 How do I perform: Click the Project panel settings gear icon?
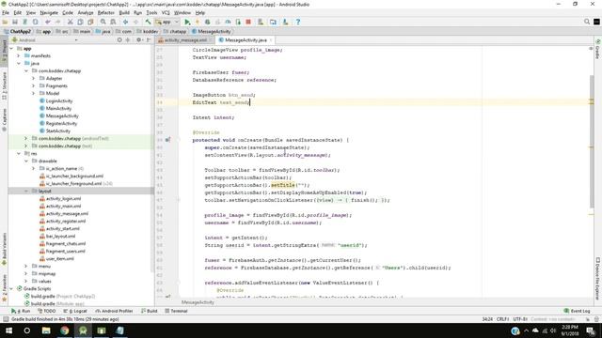click(x=138, y=39)
